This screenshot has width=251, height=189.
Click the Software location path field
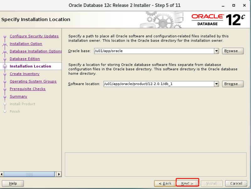click(159, 84)
